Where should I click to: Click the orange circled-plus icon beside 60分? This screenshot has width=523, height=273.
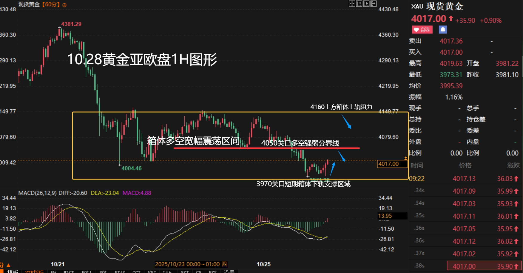click(64, 5)
